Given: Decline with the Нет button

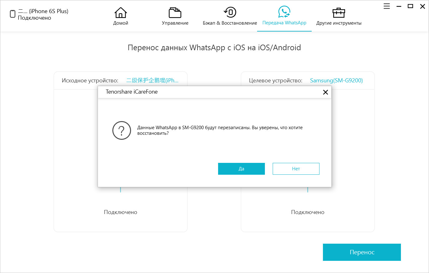Looking at the screenshot, I should pyautogui.click(x=296, y=169).
